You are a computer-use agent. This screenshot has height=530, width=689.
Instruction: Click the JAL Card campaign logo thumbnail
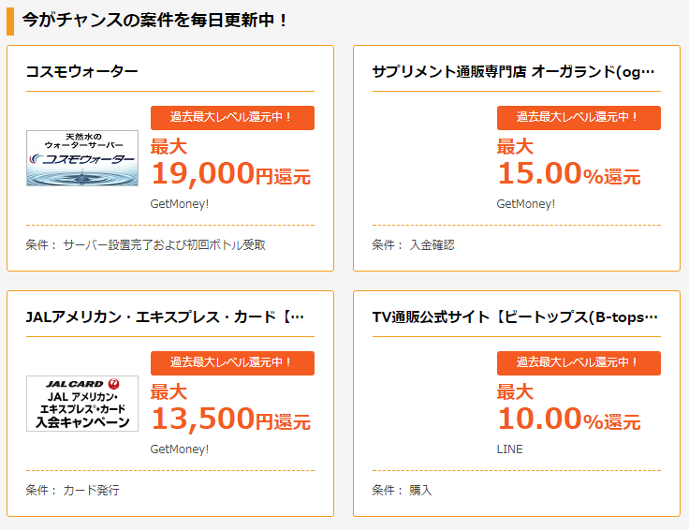(x=82, y=404)
